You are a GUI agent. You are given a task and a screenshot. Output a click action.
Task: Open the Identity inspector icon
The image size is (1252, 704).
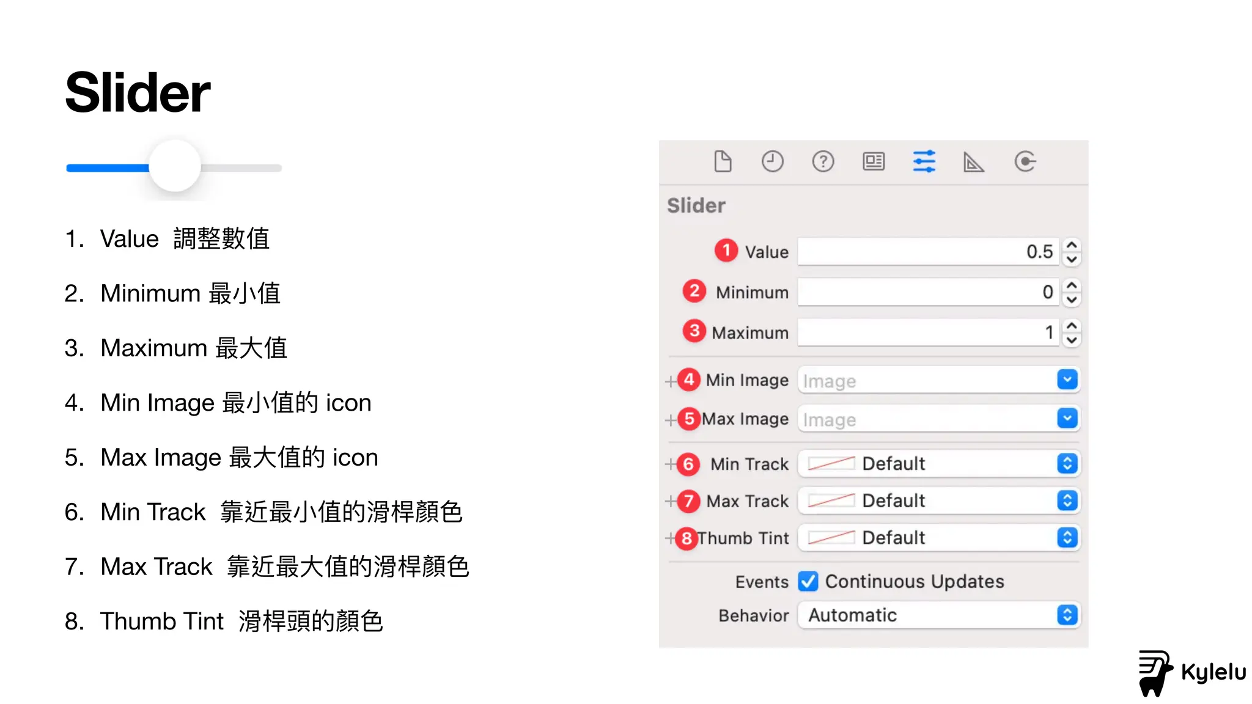(874, 162)
